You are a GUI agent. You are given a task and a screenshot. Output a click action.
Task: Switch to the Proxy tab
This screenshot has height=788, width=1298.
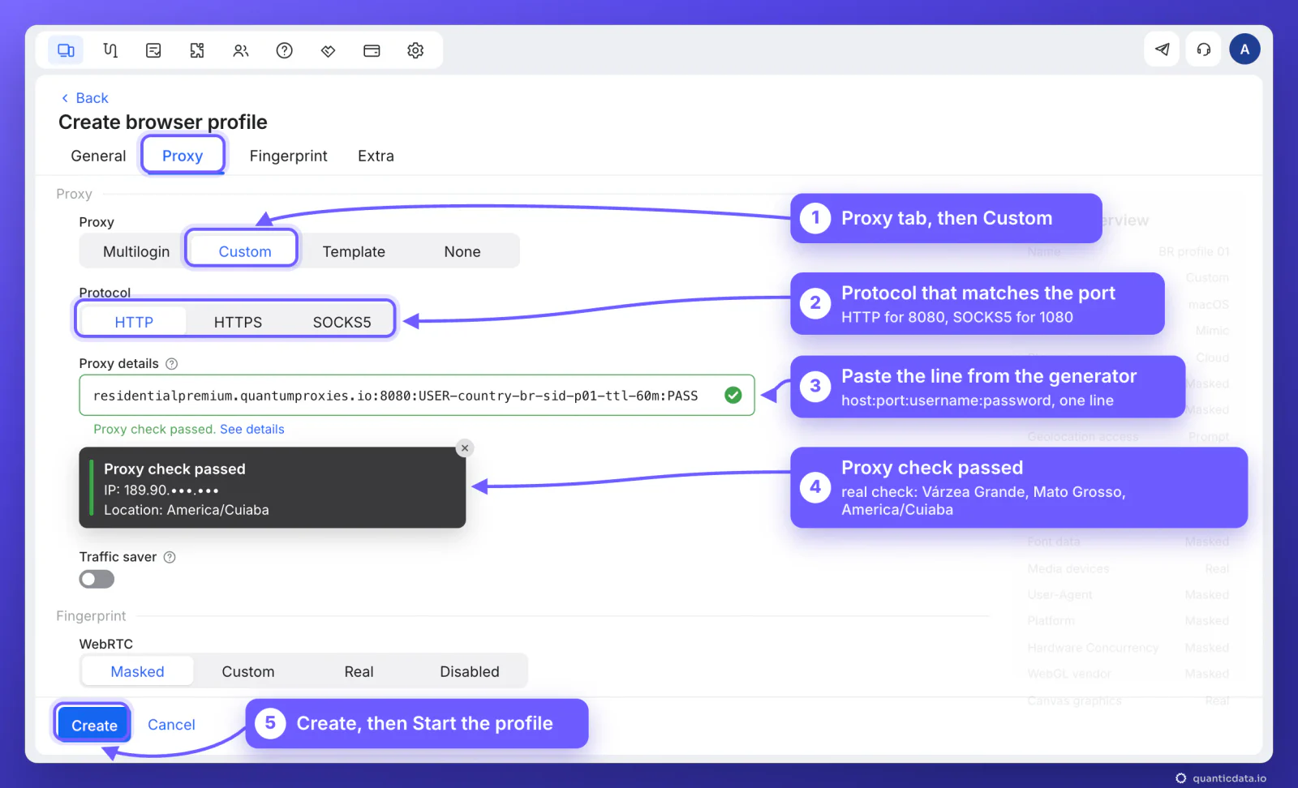(183, 156)
